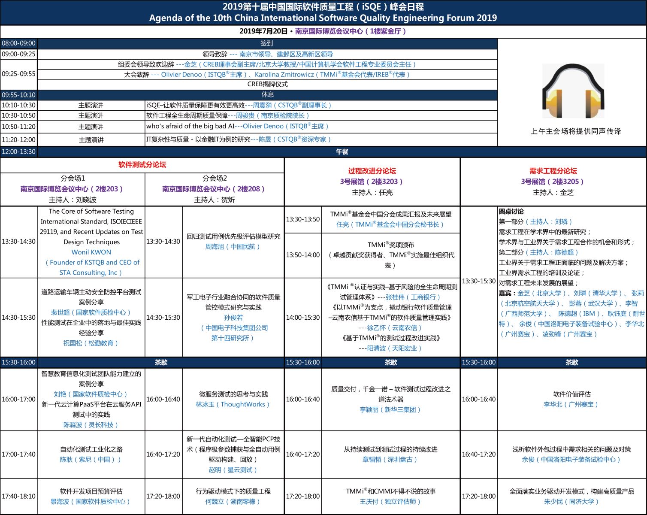Click "领导致辞" in the 09:00-09:25 row
The image size is (647, 515).
pos(215,54)
